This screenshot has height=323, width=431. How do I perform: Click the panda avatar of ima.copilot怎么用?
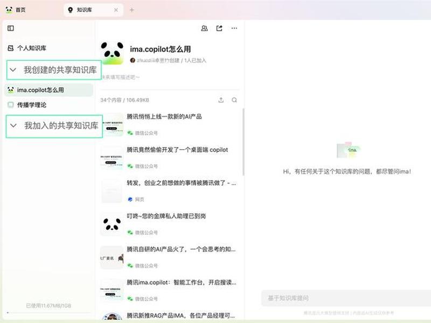coord(112,53)
